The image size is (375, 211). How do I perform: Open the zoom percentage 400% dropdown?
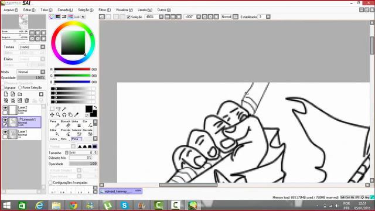click(x=161, y=17)
